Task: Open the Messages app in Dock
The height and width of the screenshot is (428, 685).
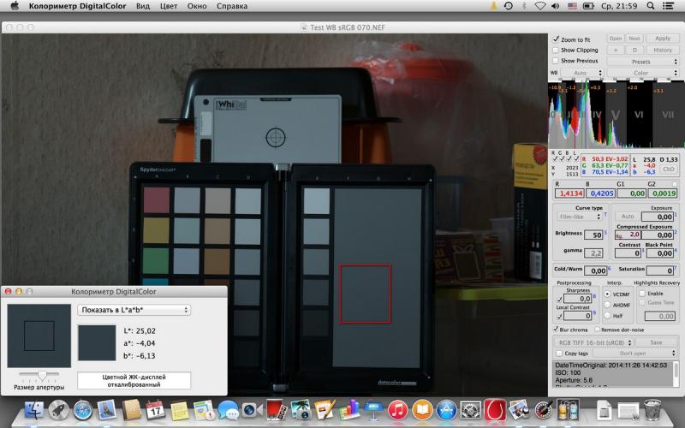Action: click(x=228, y=411)
